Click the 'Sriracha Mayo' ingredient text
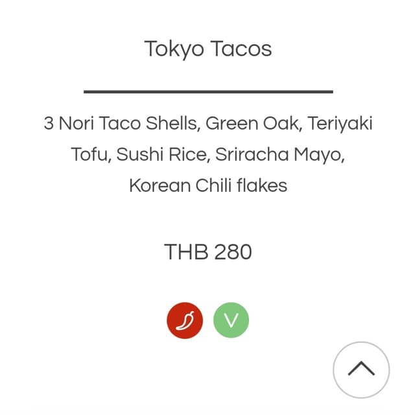The width and height of the screenshot is (415, 415). pos(279,155)
